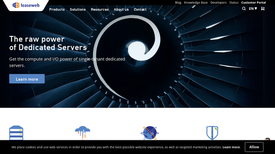Open the shopping cart icon
This screenshot has width=275, height=154.
pyautogui.click(x=263, y=9)
